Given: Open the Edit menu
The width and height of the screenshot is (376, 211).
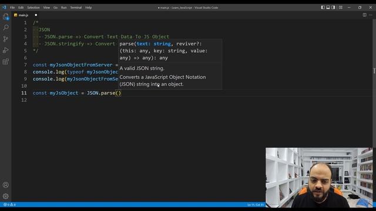Looking at the screenshot, I should point(21,8).
